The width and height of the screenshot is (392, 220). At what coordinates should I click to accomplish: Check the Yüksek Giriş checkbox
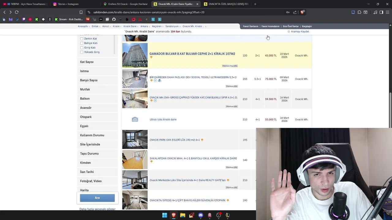[81, 52]
